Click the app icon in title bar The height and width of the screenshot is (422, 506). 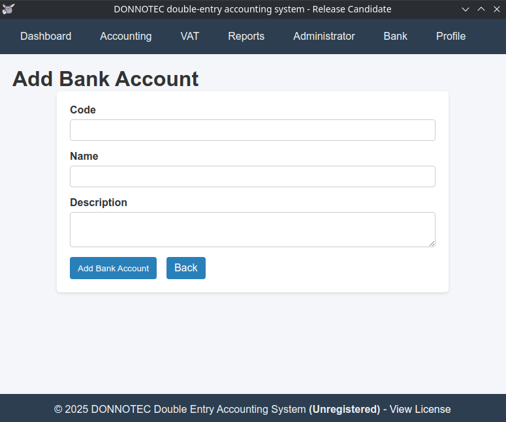[8, 9]
